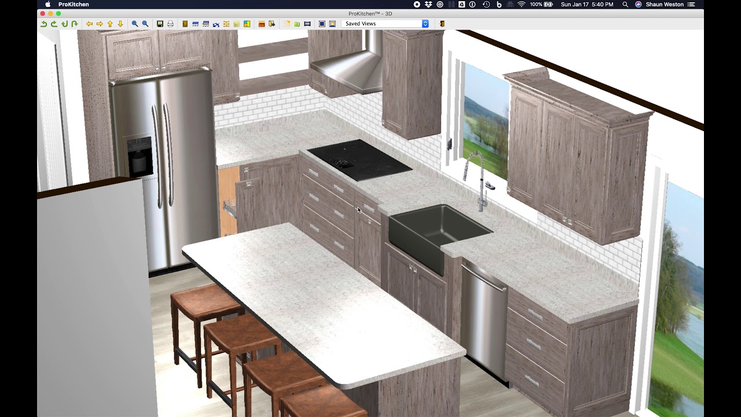Open the ProKitchen application menu
Screen dimensions: 741x417
pos(74,4)
